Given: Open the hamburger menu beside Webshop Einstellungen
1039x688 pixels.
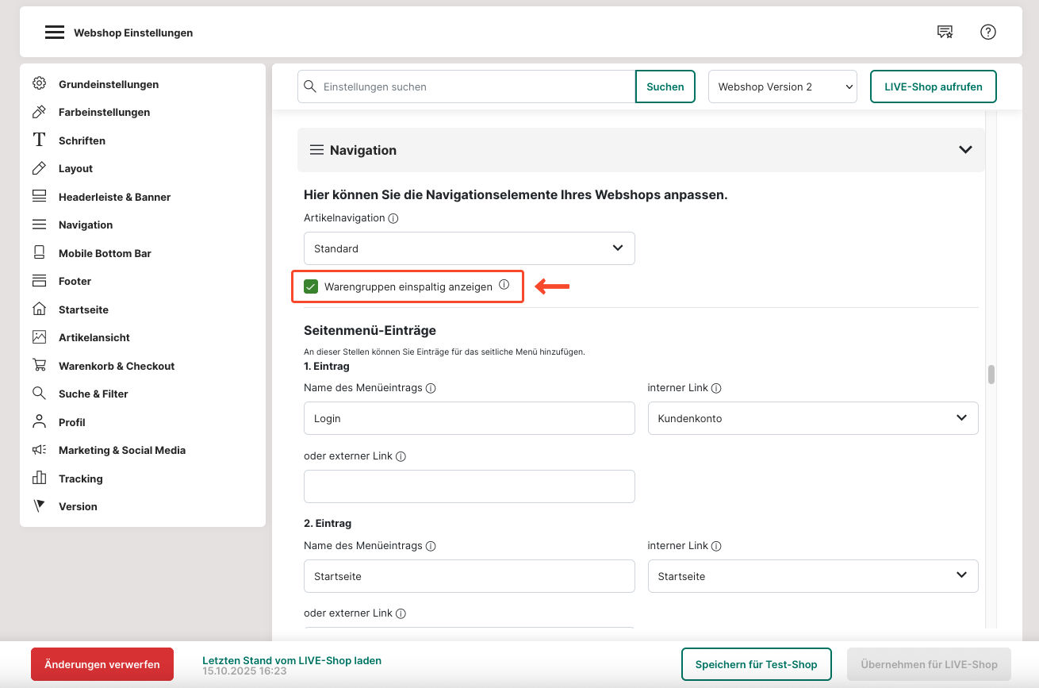Looking at the screenshot, I should [x=54, y=33].
